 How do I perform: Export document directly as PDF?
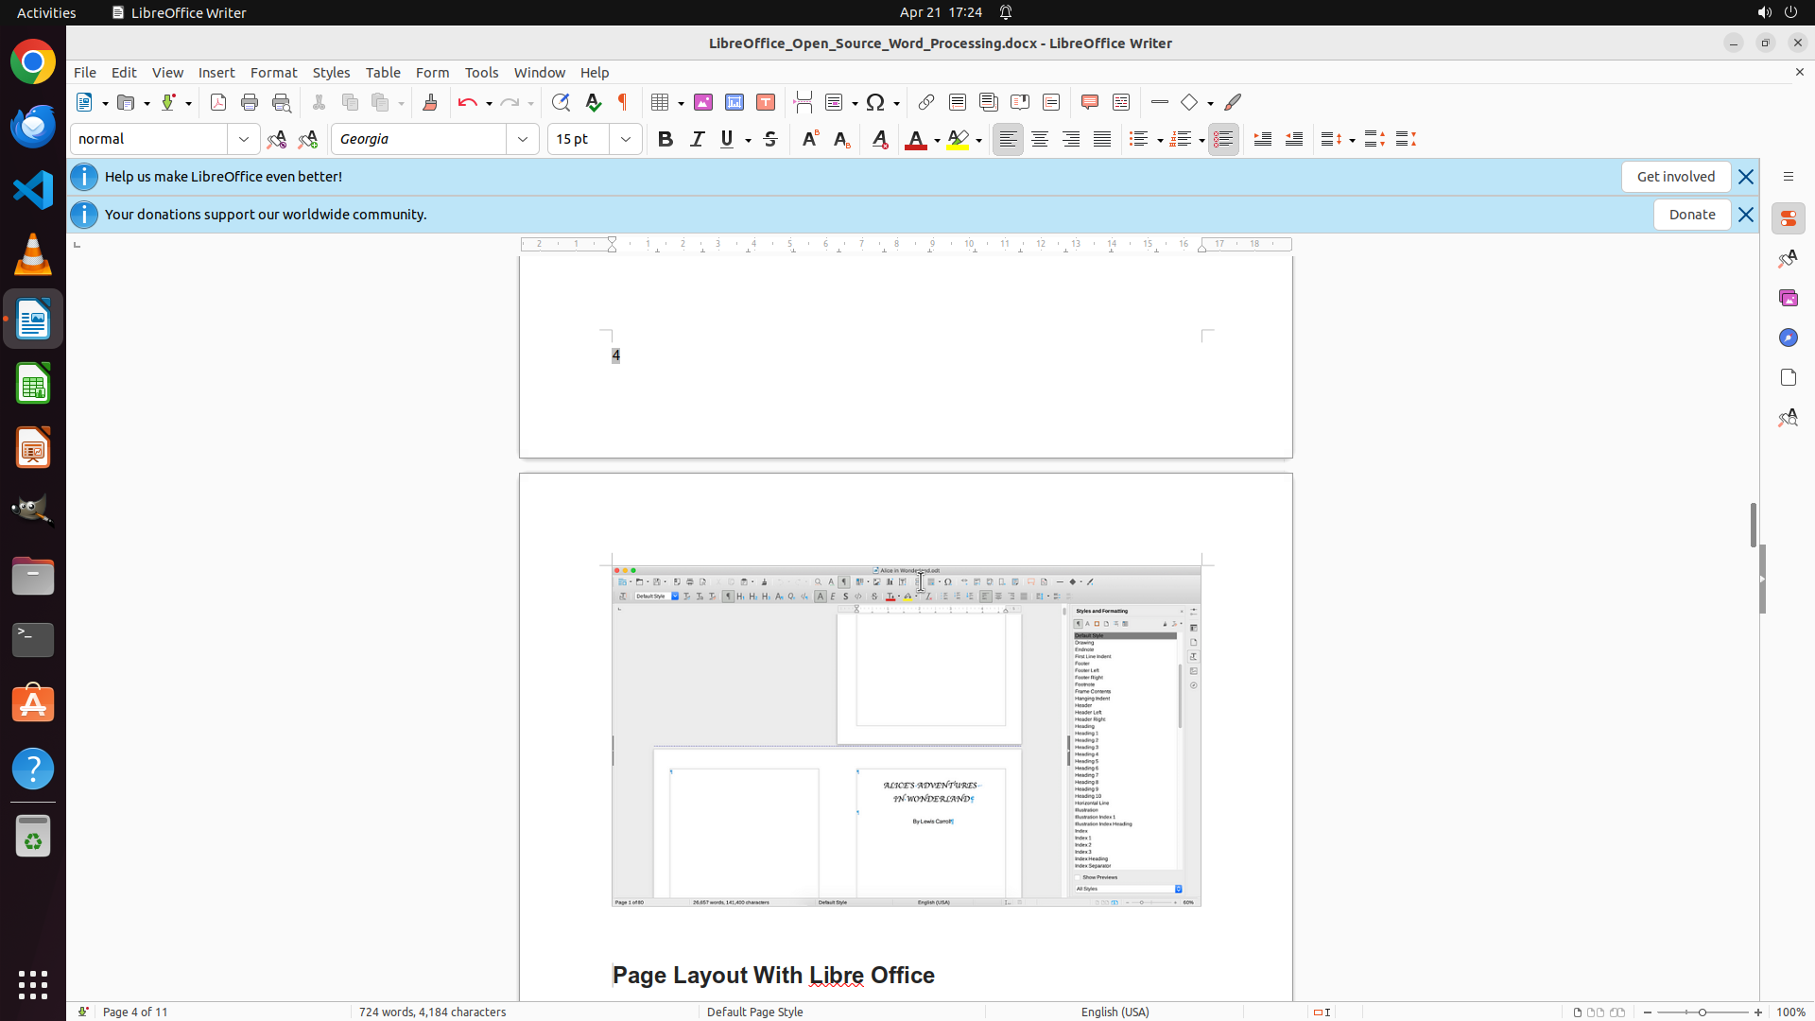tap(218, 102)
